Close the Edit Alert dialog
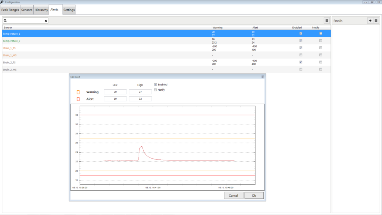 click(263, 77)
